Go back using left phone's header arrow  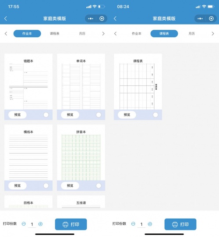6,18
